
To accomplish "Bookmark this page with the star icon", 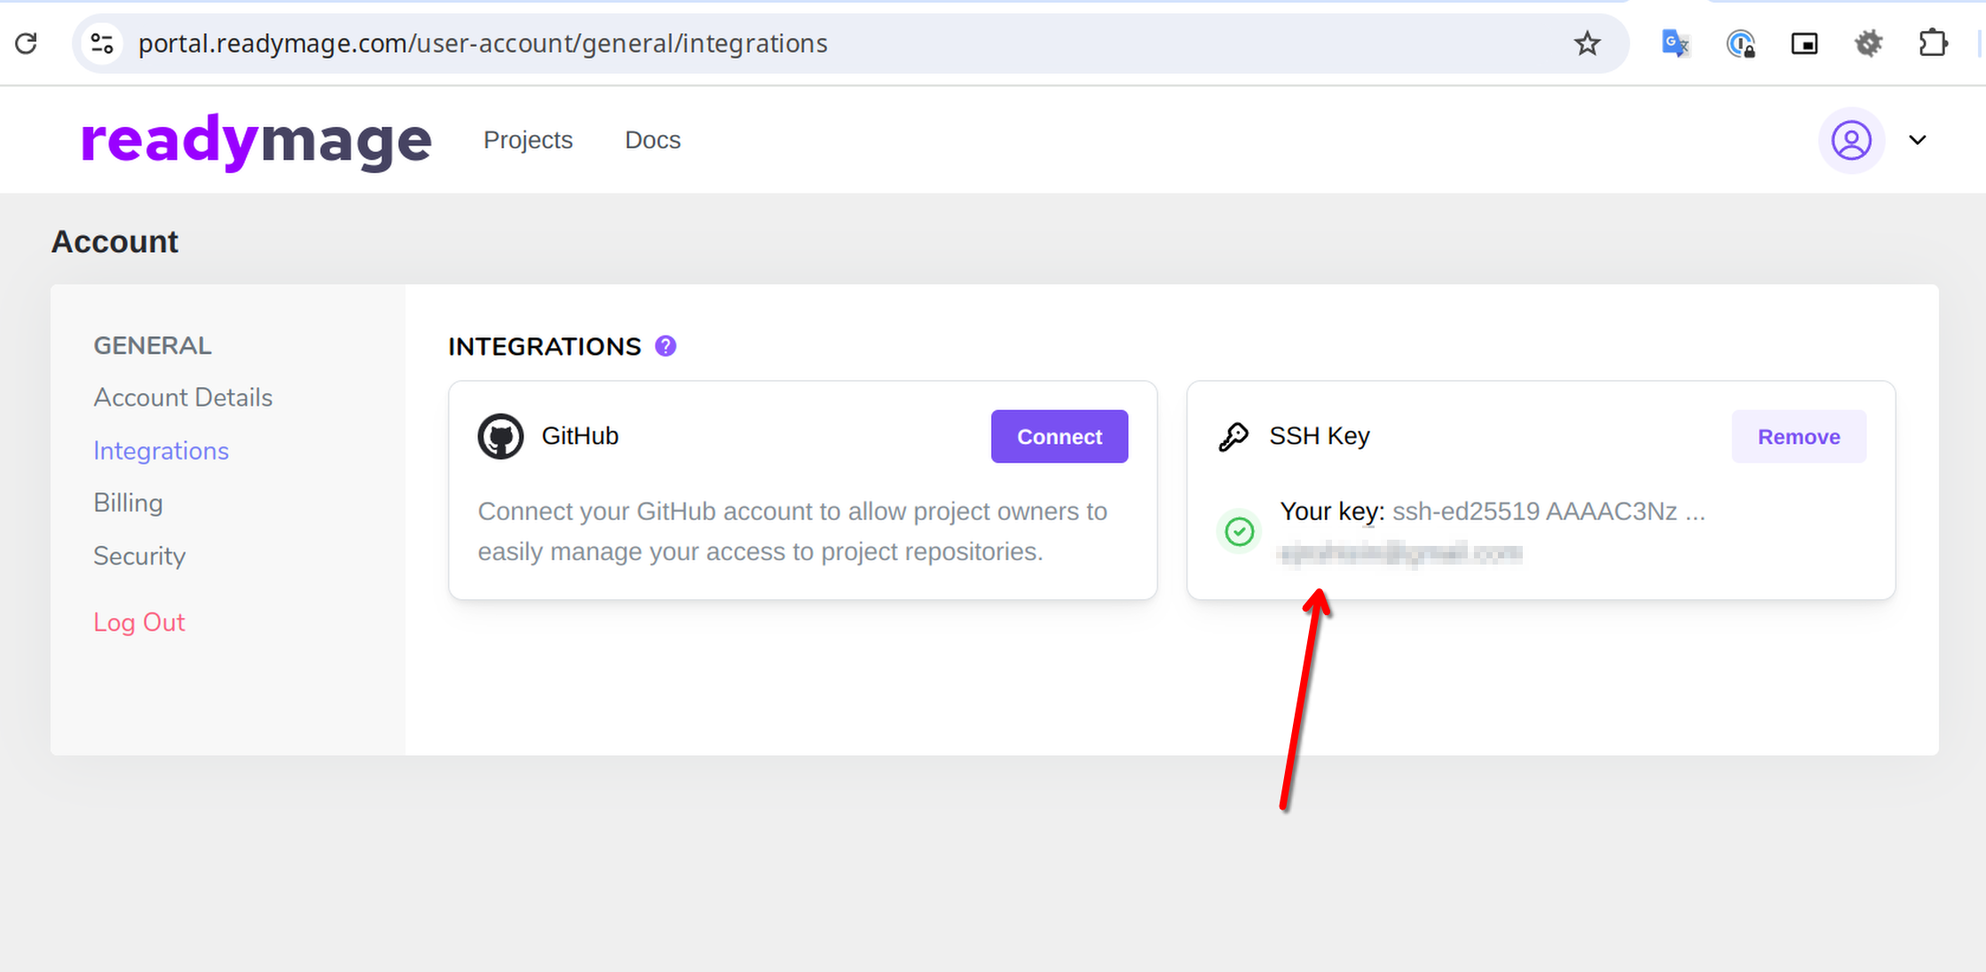I will click(1587, 43).
